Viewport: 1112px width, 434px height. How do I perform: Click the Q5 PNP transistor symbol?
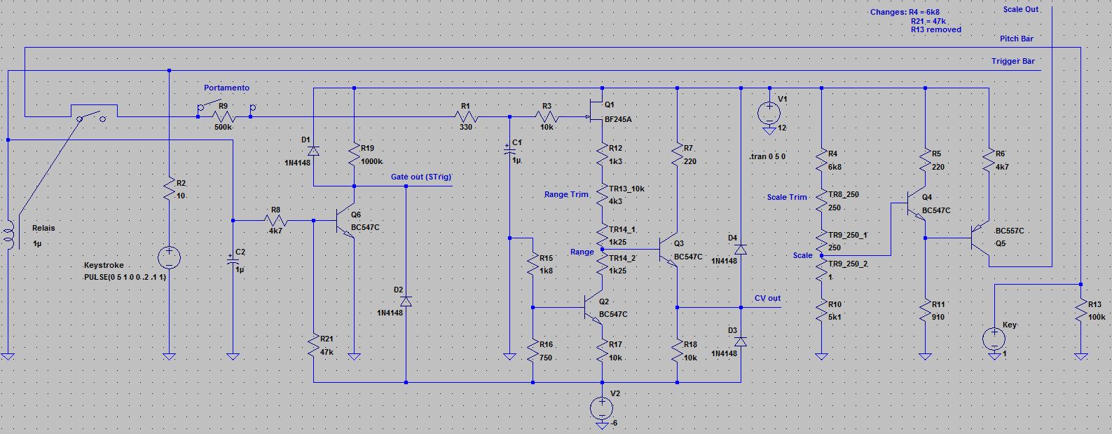(x=980, y=238)
